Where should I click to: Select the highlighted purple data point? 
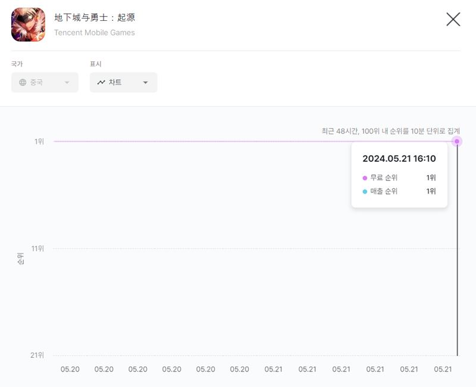[457, 141]
